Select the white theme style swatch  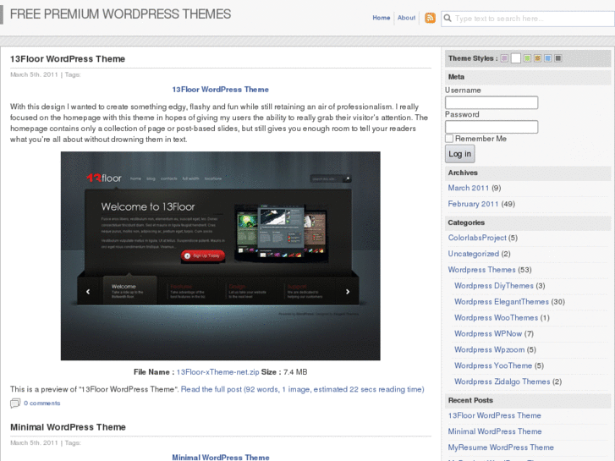click(516, 58)
